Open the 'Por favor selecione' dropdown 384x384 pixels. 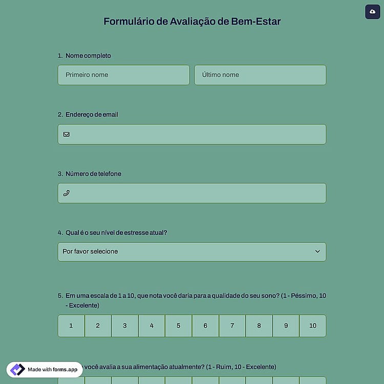click(x=192, y=252)
